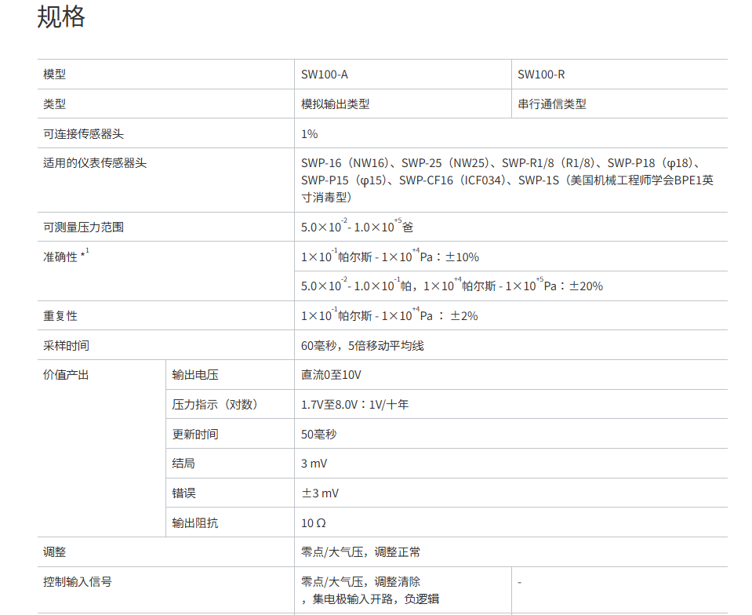Screen dimensions: 752x615
Task: Click the 1% value cell
Action: (310, 133)
